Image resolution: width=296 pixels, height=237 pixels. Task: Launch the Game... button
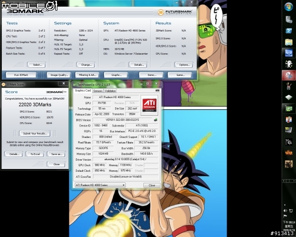[x=180, y=75]
